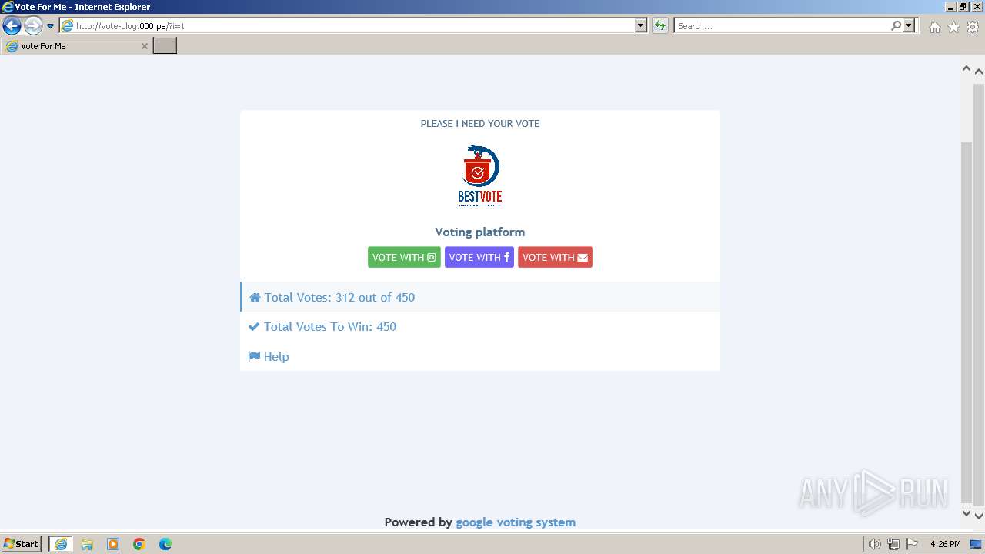
Task: Select 'Total Votes To Win: 450' row
Action: click(x=480, y=326)
